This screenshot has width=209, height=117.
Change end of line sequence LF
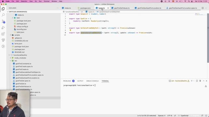coord(175,116)
